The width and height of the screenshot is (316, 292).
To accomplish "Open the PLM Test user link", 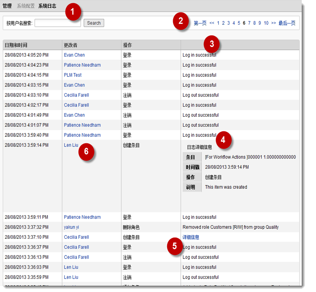I will pyautogui.click(x=73, y=75).
